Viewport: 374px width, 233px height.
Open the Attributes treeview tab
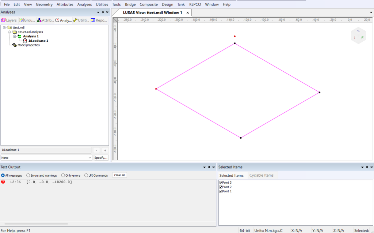click(45, 20)
